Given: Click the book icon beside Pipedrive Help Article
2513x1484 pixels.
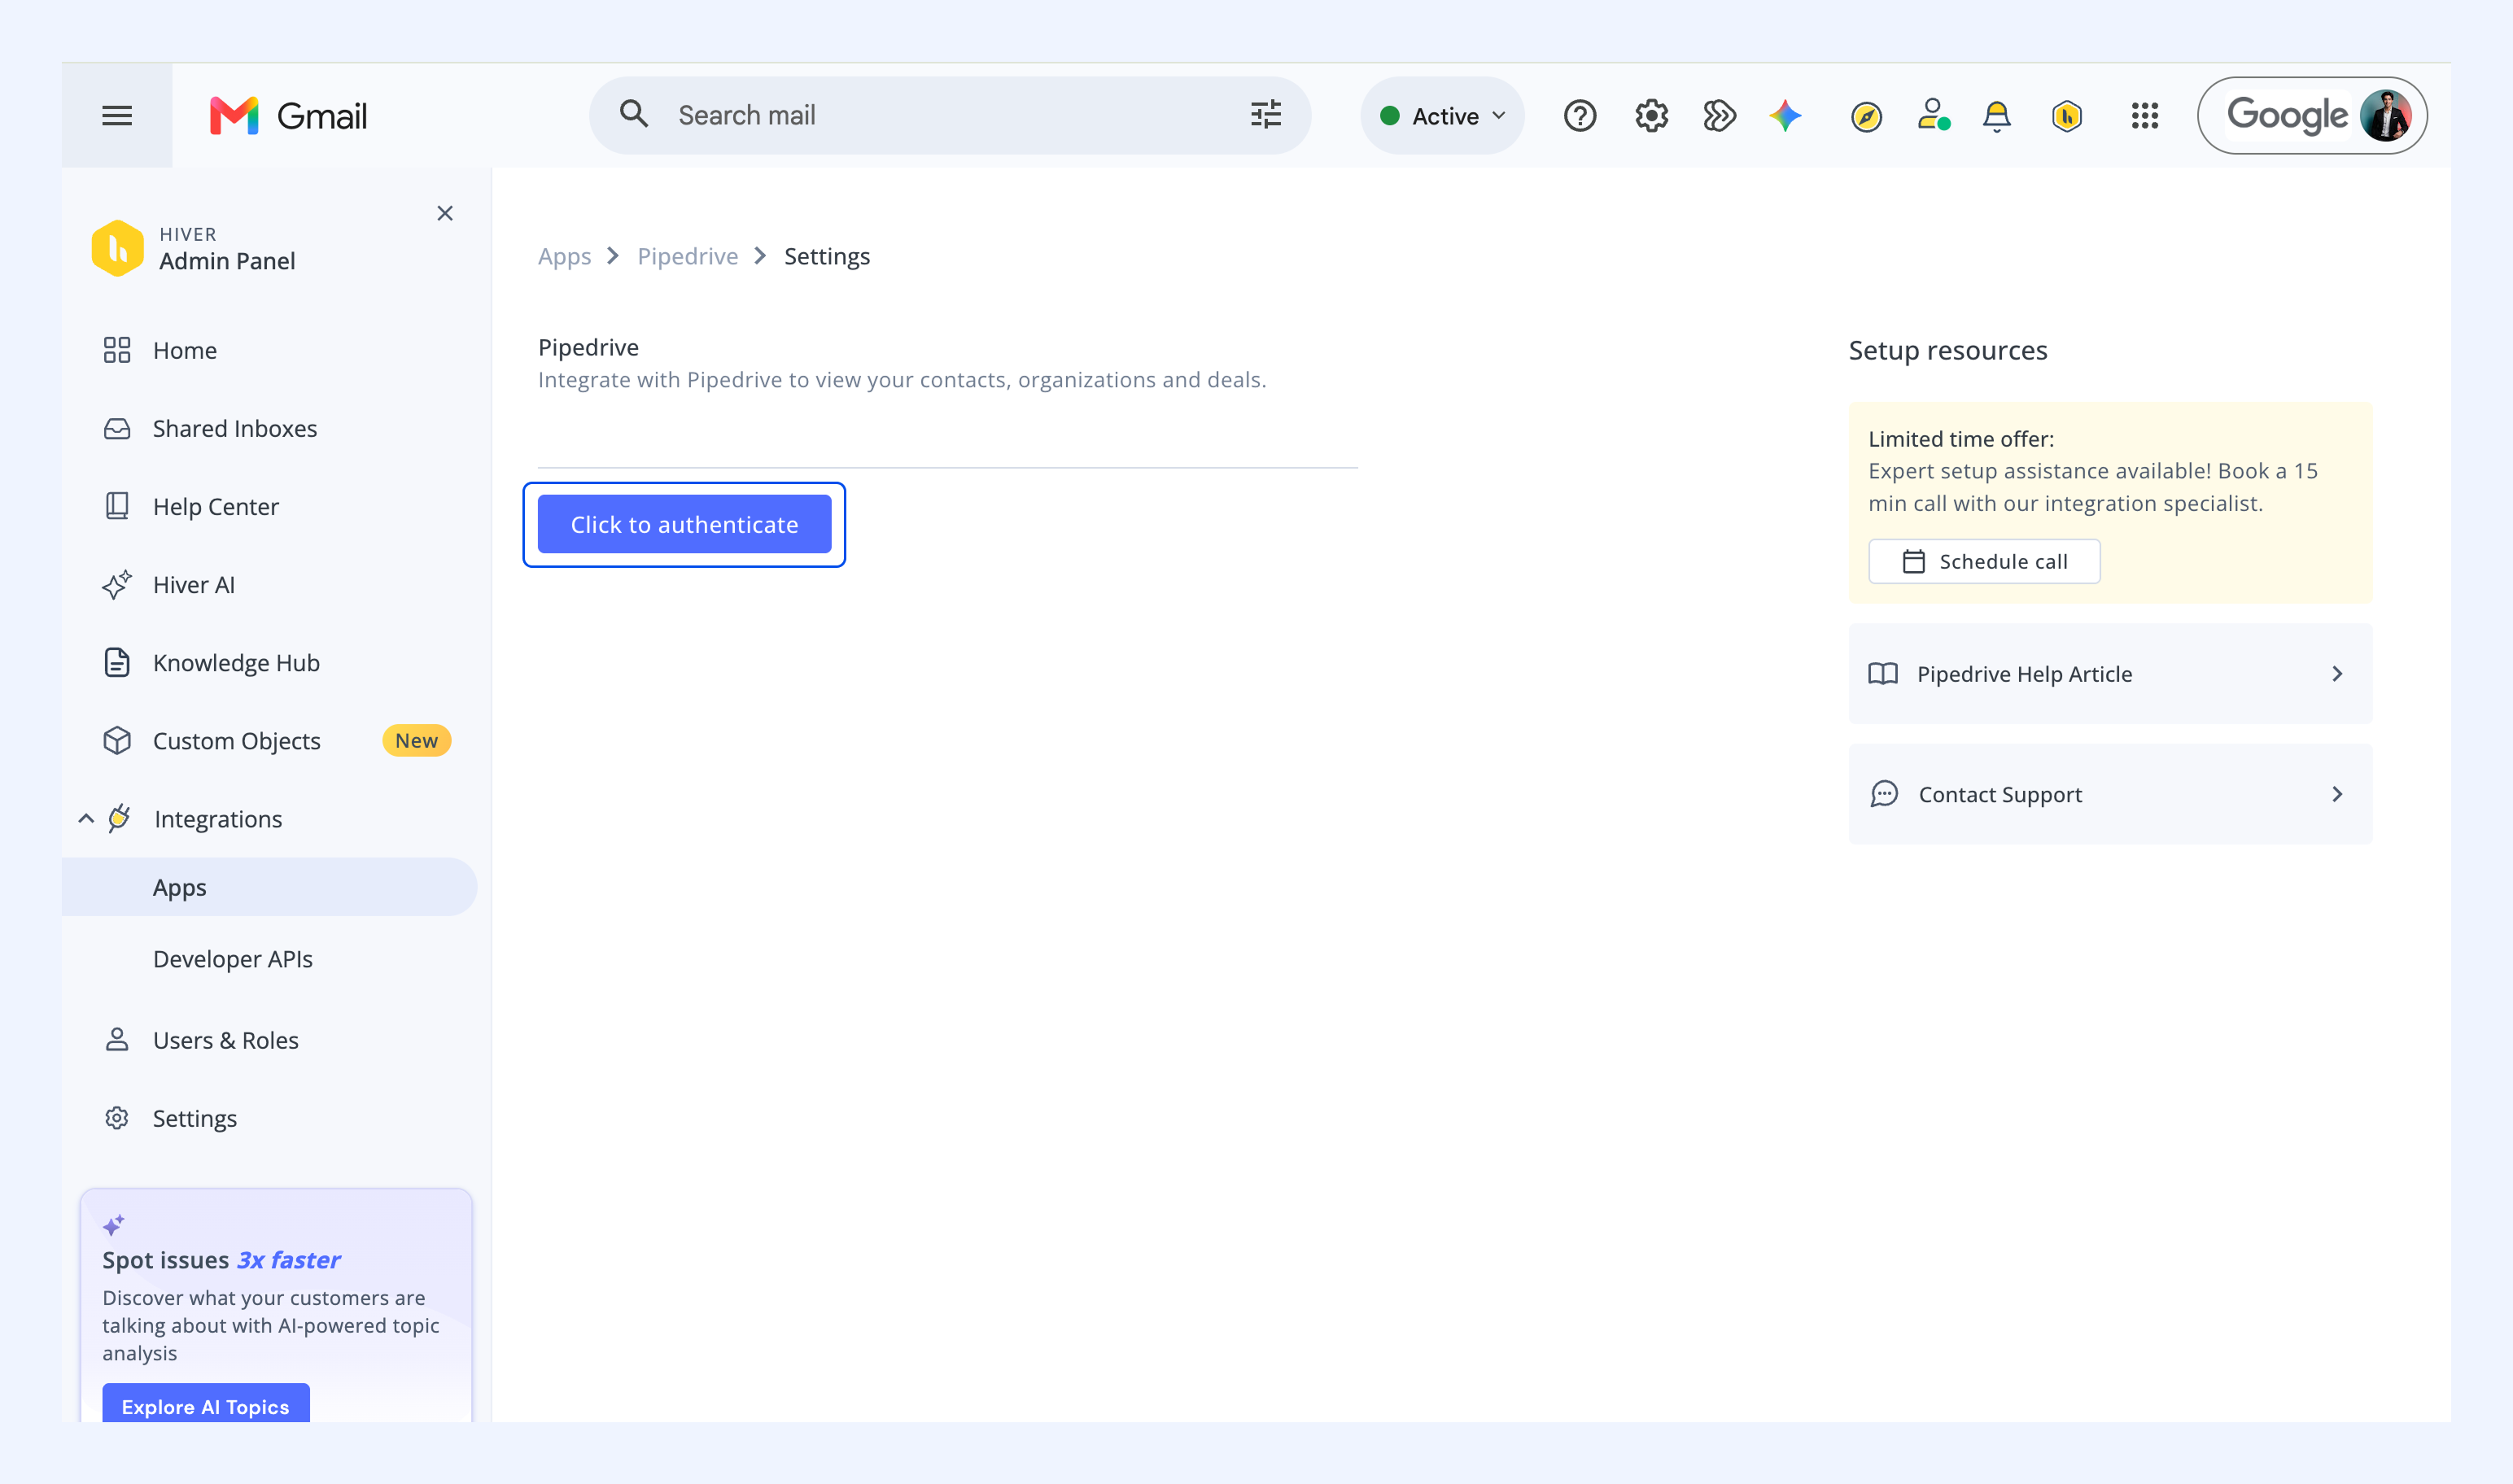Looking at the screenshot, I should [x=1883, y=674].
